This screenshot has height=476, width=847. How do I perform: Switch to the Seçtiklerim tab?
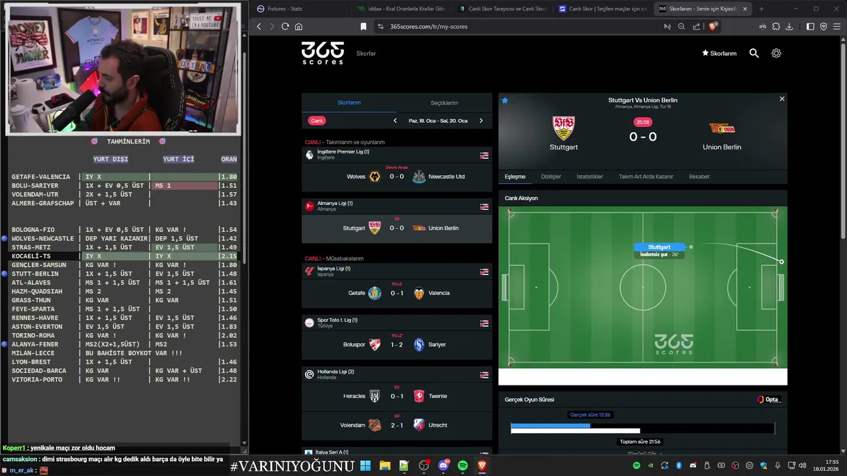coord(445,103)
